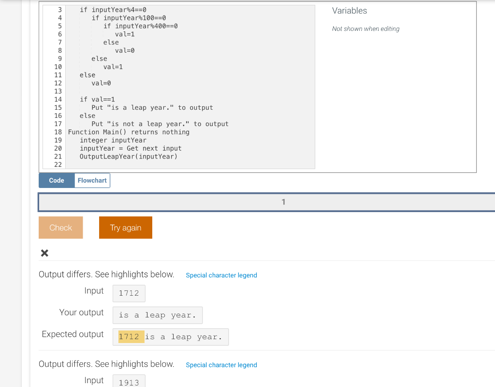Click inside the Your output box
495x387 pixels.
coord(157,315)
